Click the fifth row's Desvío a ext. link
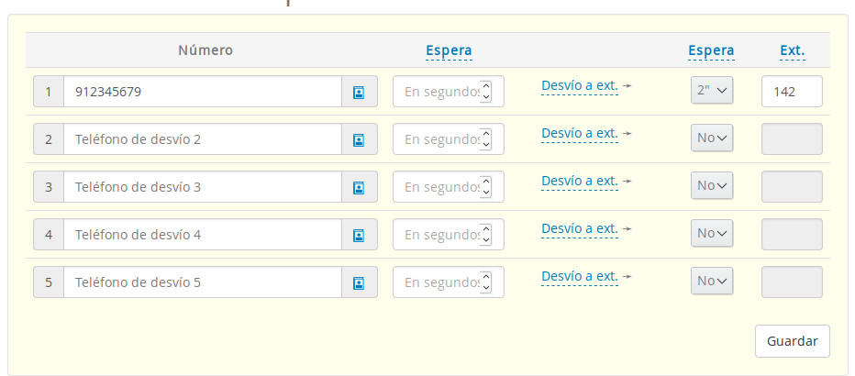 (x=580, y=276)
